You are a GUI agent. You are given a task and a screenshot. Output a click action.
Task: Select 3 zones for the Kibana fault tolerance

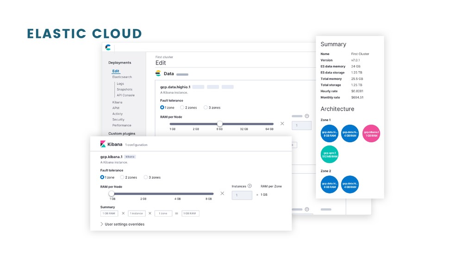tap(146, 177)
